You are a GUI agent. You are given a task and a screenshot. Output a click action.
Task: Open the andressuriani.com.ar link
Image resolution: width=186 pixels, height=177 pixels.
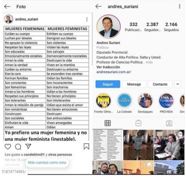(114, 72)
